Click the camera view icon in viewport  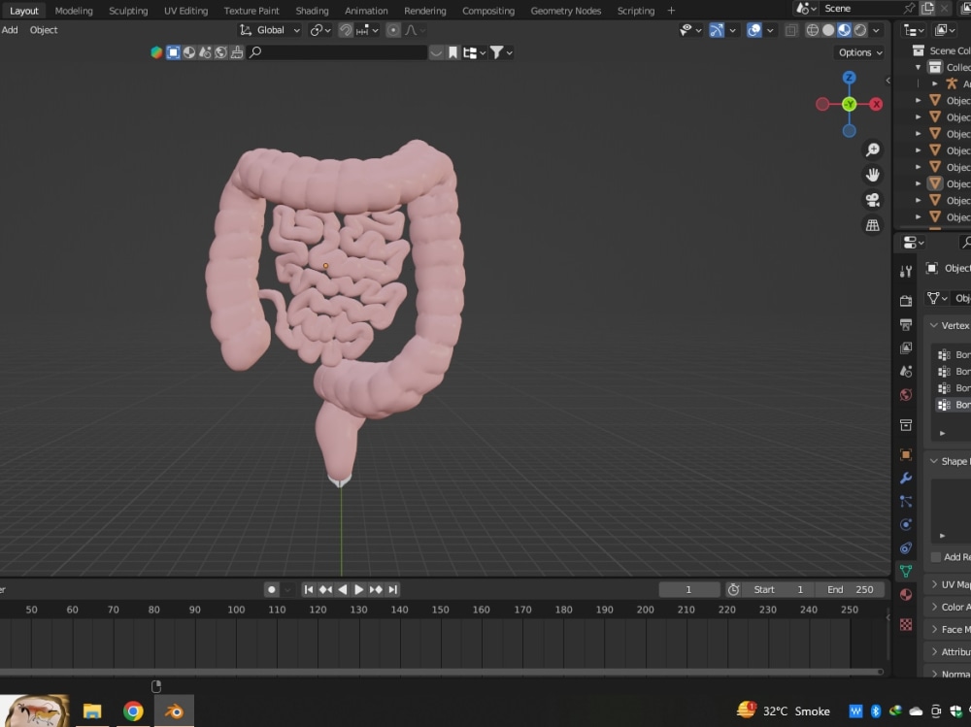pyautogui.click(x=872, y=200)
